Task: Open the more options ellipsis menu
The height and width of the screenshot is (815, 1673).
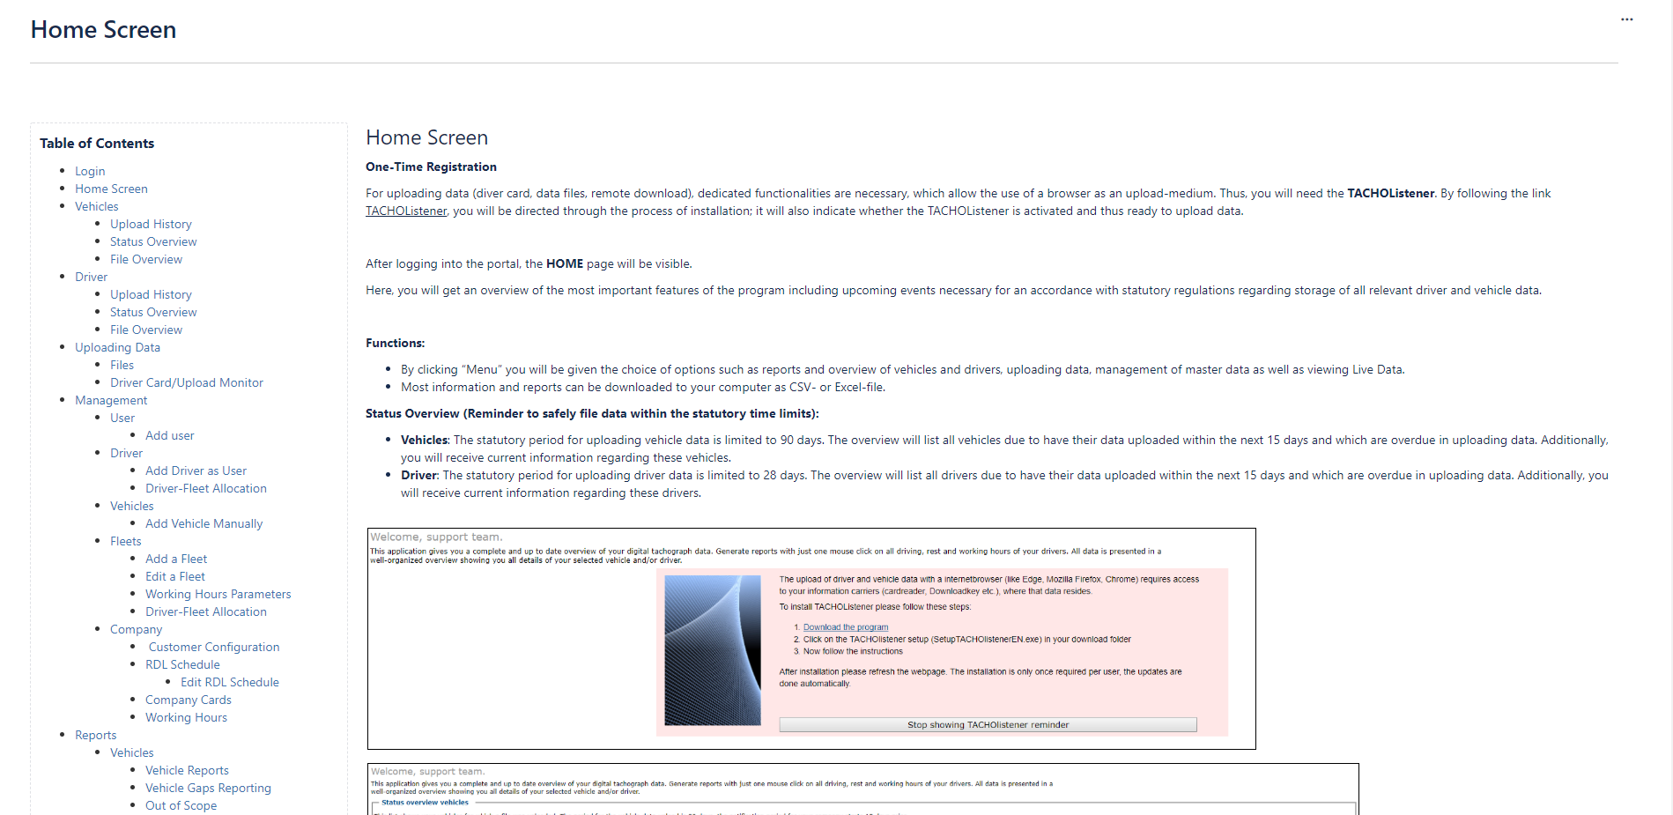Action: click(1626, 19)
